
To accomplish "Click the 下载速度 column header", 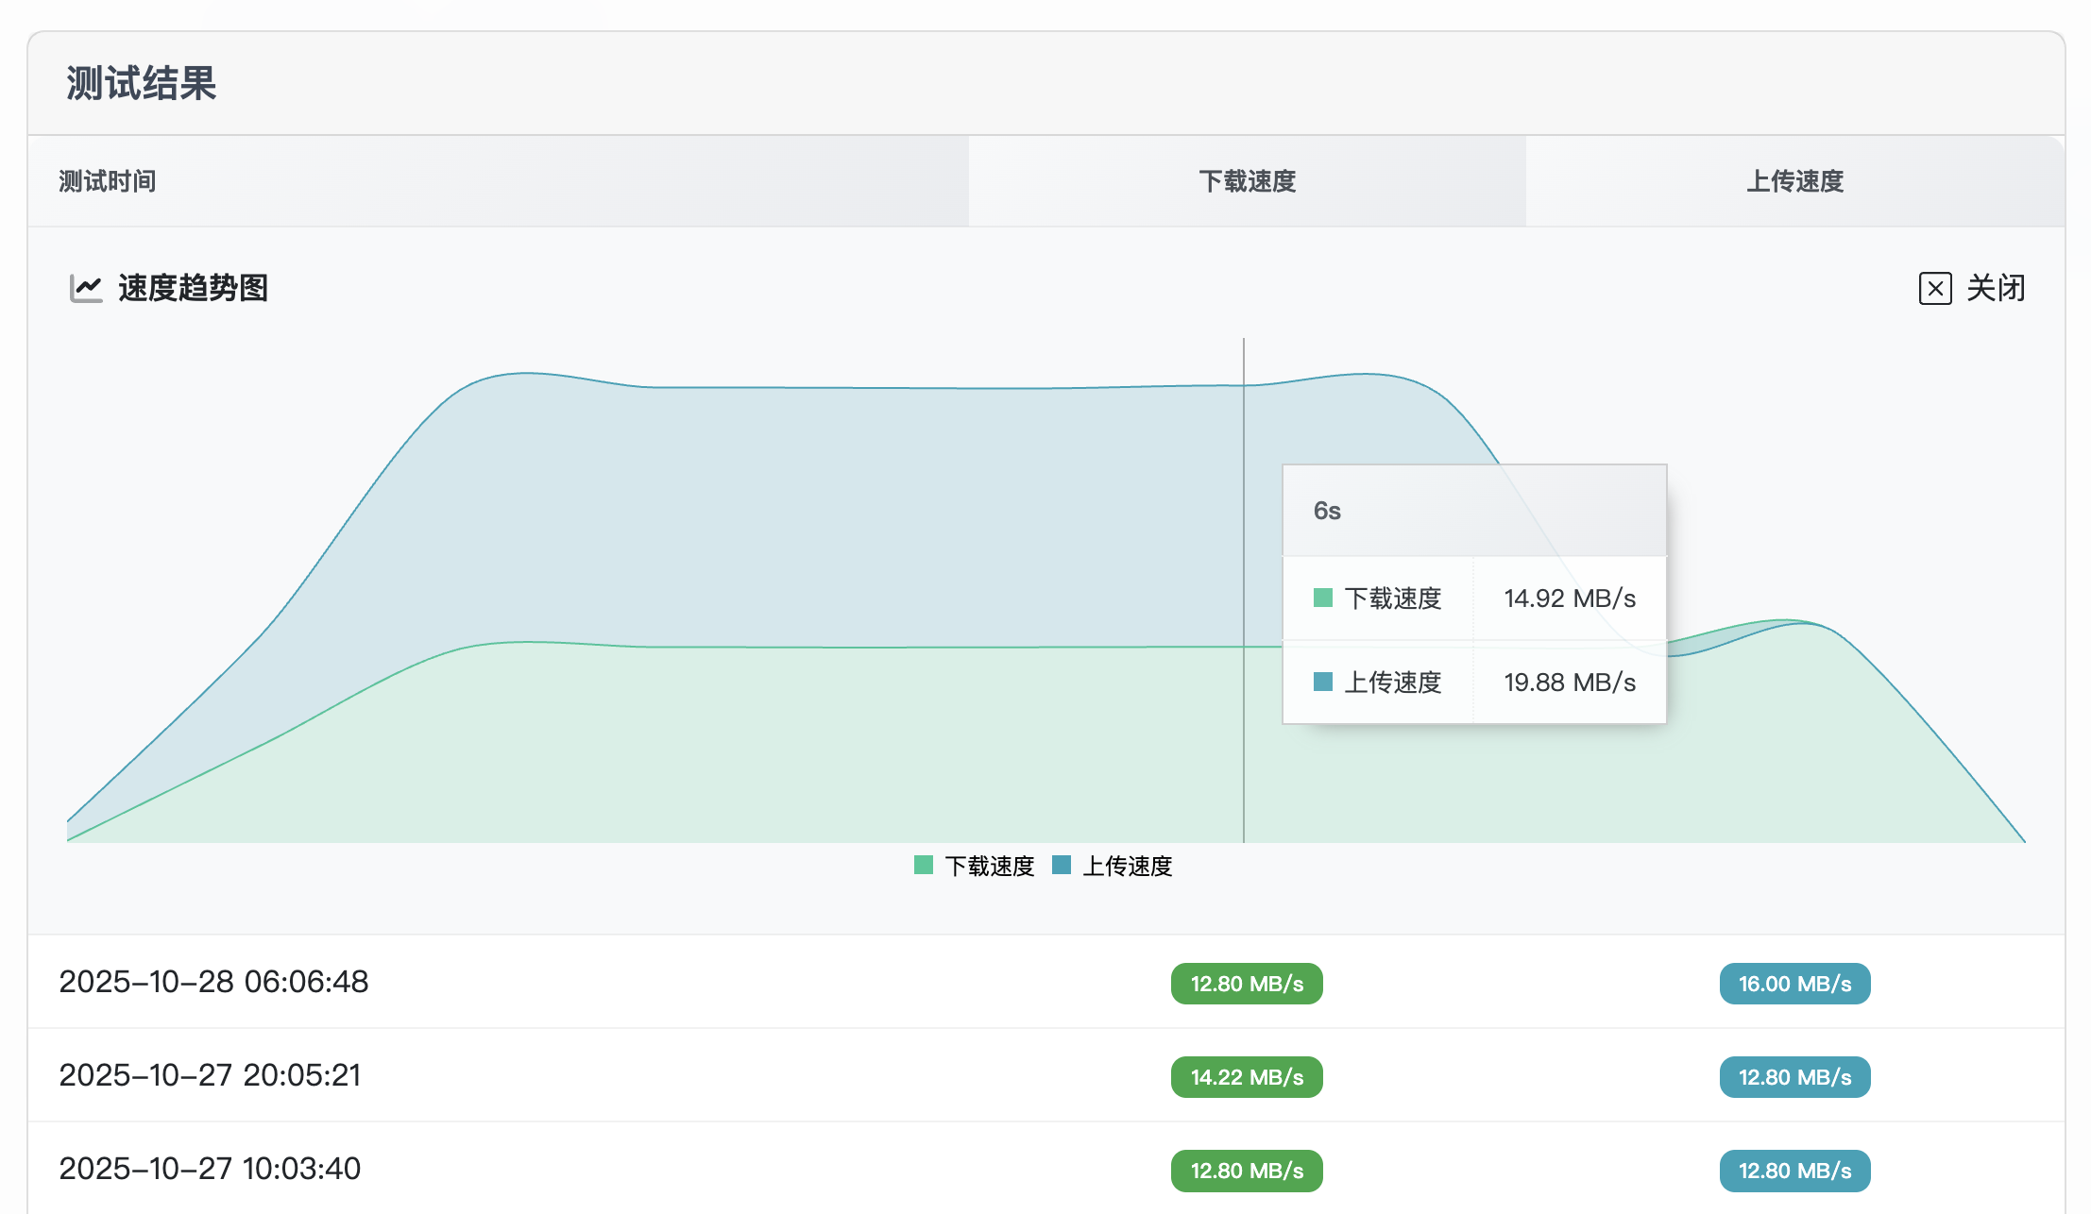I will [x=1247, y=181].
